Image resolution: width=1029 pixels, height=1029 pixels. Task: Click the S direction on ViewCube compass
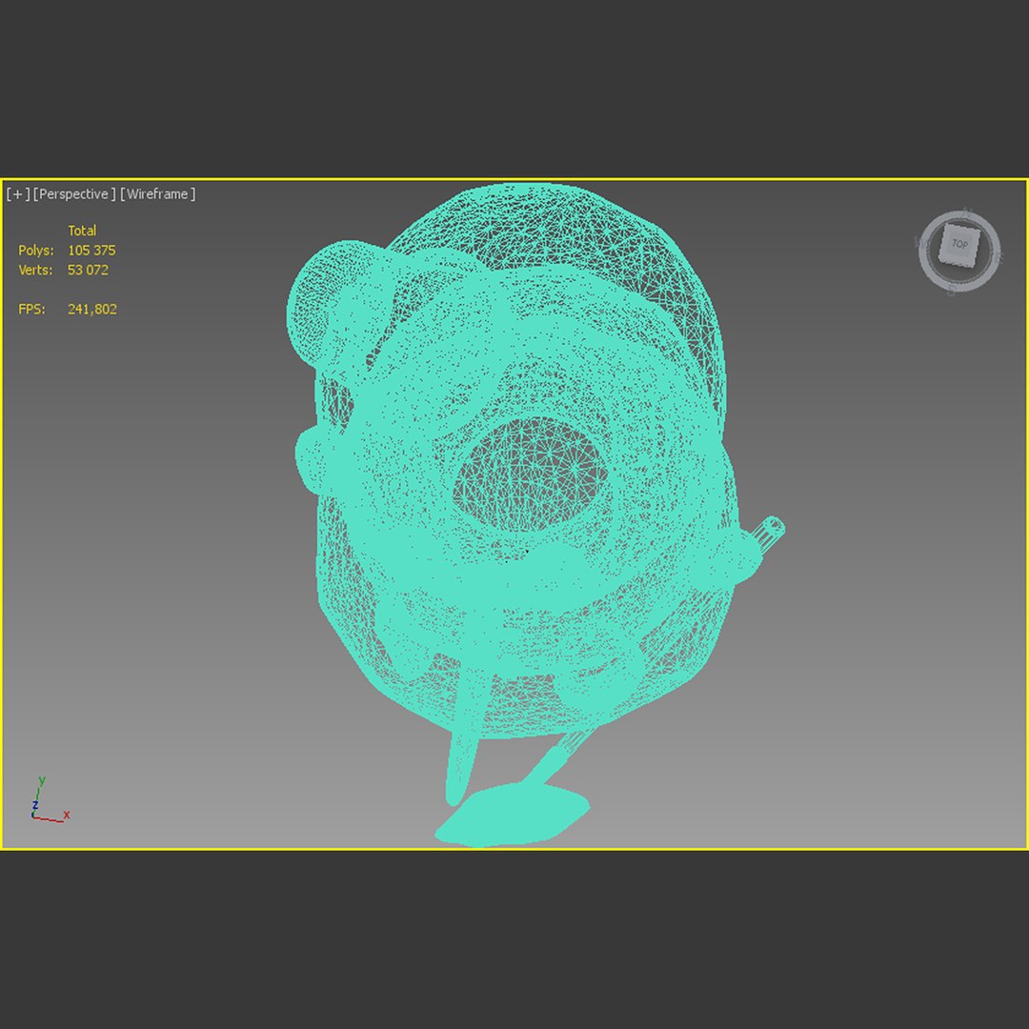pos(951,292)
